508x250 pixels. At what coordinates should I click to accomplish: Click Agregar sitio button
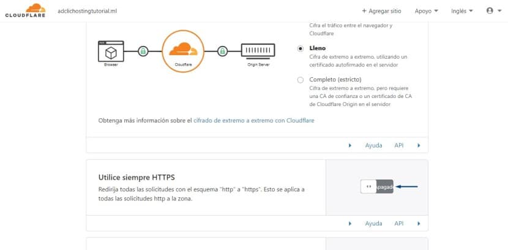[381, 11]
